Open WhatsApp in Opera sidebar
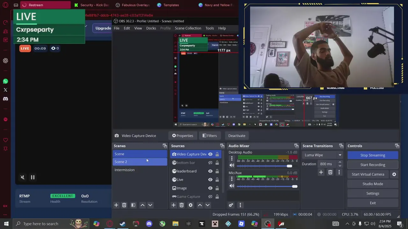 (5, 81)
